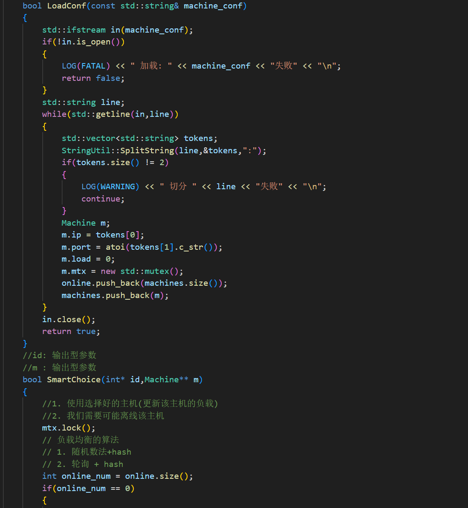Screen dimensions: 468x508
Task: Click the "mtx.lock();" line
Action: (x=69, y=428)
